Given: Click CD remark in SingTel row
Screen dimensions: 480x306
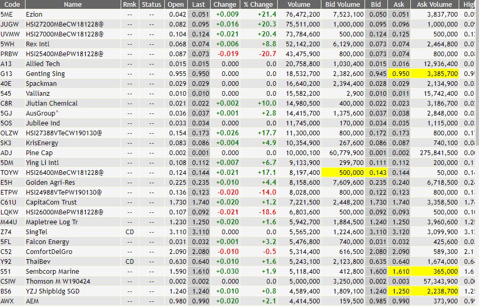Looking at the screenshot, I should 129,232.
